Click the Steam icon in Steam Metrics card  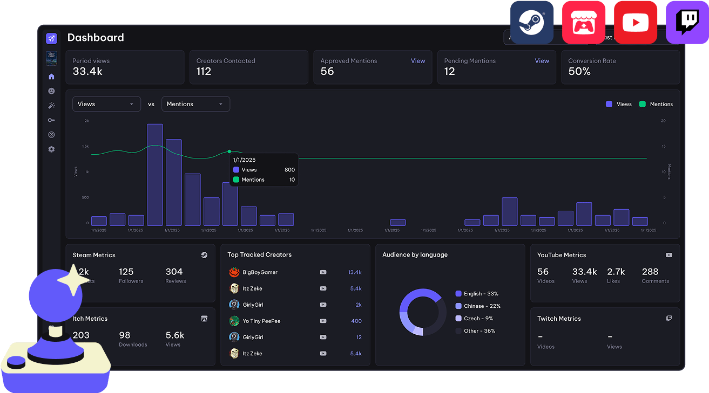204,255
